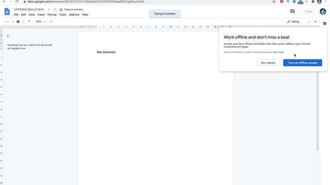Click the browser address bar URL
This screenshot has width=330, height=185.
point(86,2)
